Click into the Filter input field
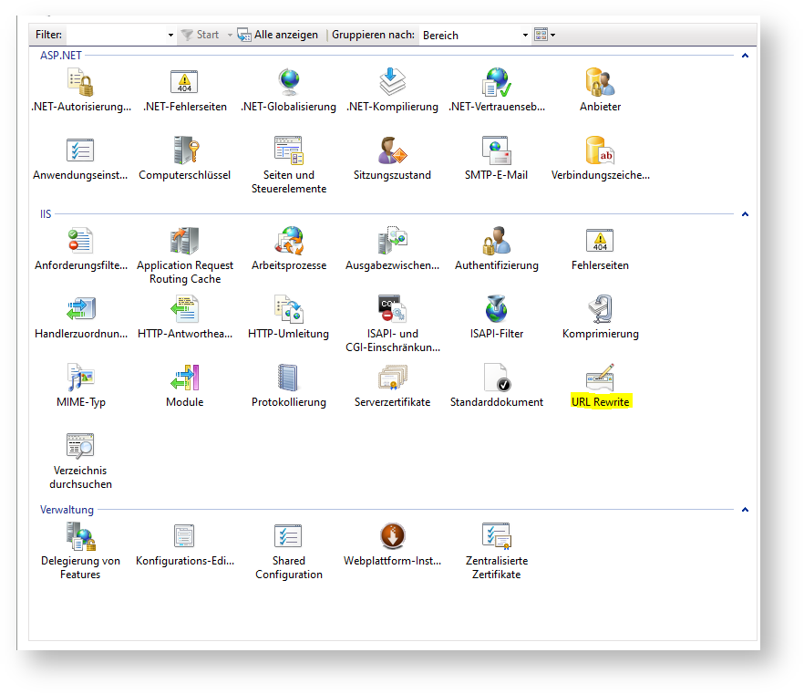Image resolution: width=804 pixels, height=694 pixels. click(119, 35)
